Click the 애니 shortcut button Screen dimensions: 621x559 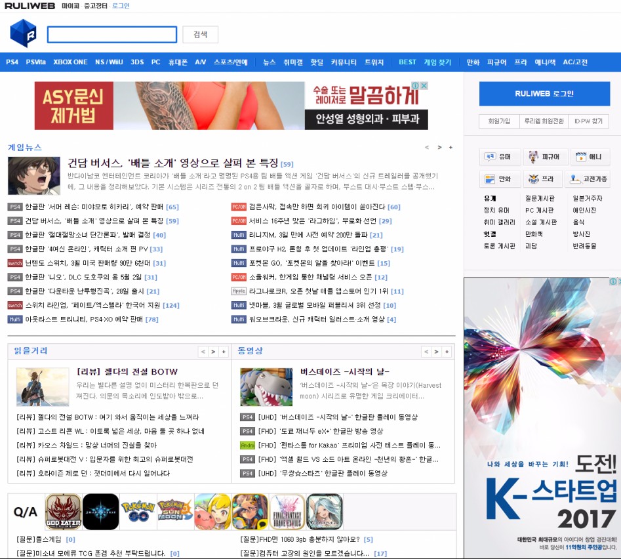point(590,157)
